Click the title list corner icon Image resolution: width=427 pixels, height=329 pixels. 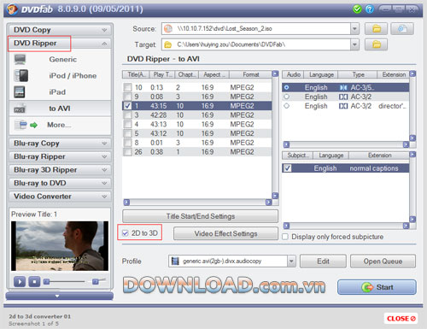[x=275, y=74]
